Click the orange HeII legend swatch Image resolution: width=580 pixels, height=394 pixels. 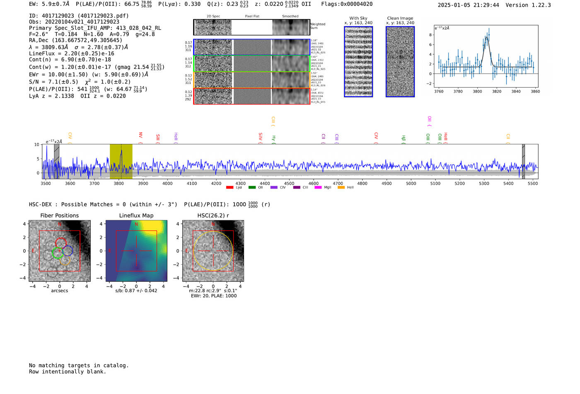[x=341, y=188]
